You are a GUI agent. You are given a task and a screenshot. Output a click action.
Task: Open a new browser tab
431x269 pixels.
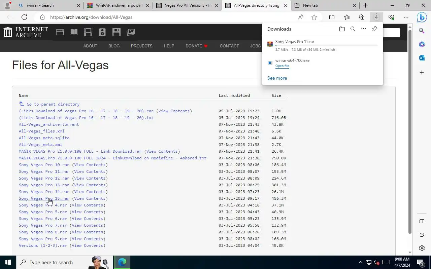point(365,5)
